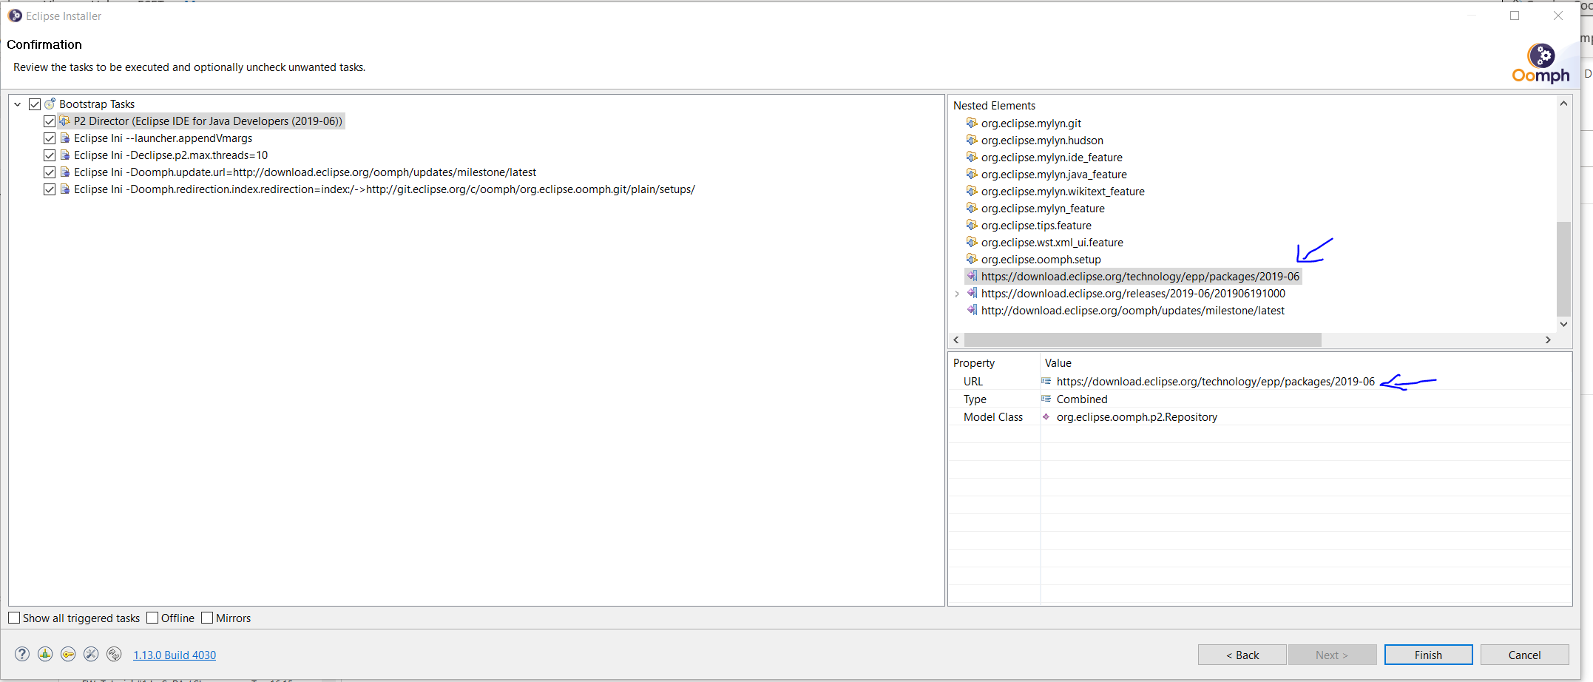
Task: Uncheck Eclipse Ini -Doomph.update.url checkbox
Action: click(50, 172)
